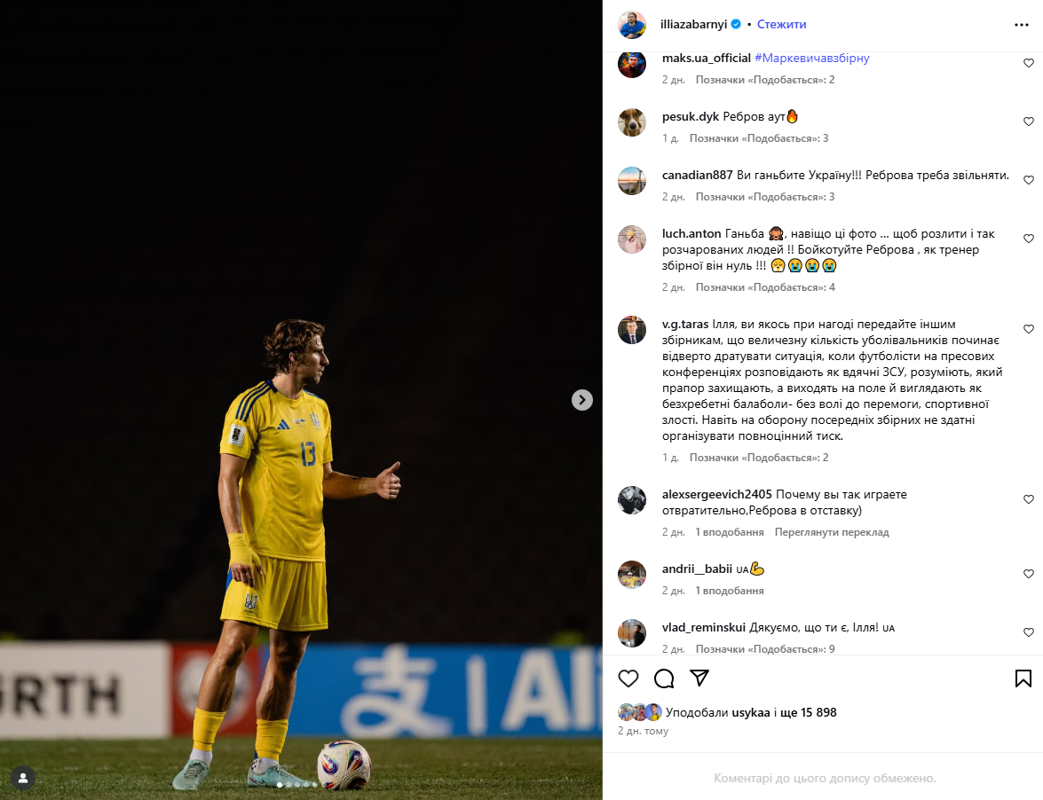Open the v.g.taras username link
1043x800 pixels.
coord(685,325)
